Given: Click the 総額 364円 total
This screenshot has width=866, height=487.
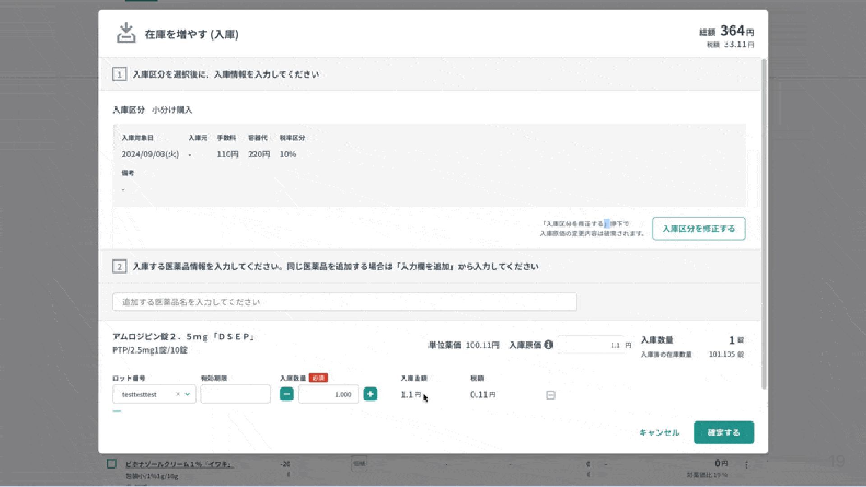Looking at the screenshot, I should pos(727,31).
